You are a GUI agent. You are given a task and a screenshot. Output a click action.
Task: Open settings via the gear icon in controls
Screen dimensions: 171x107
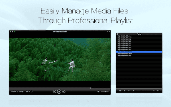click(27, 92)
